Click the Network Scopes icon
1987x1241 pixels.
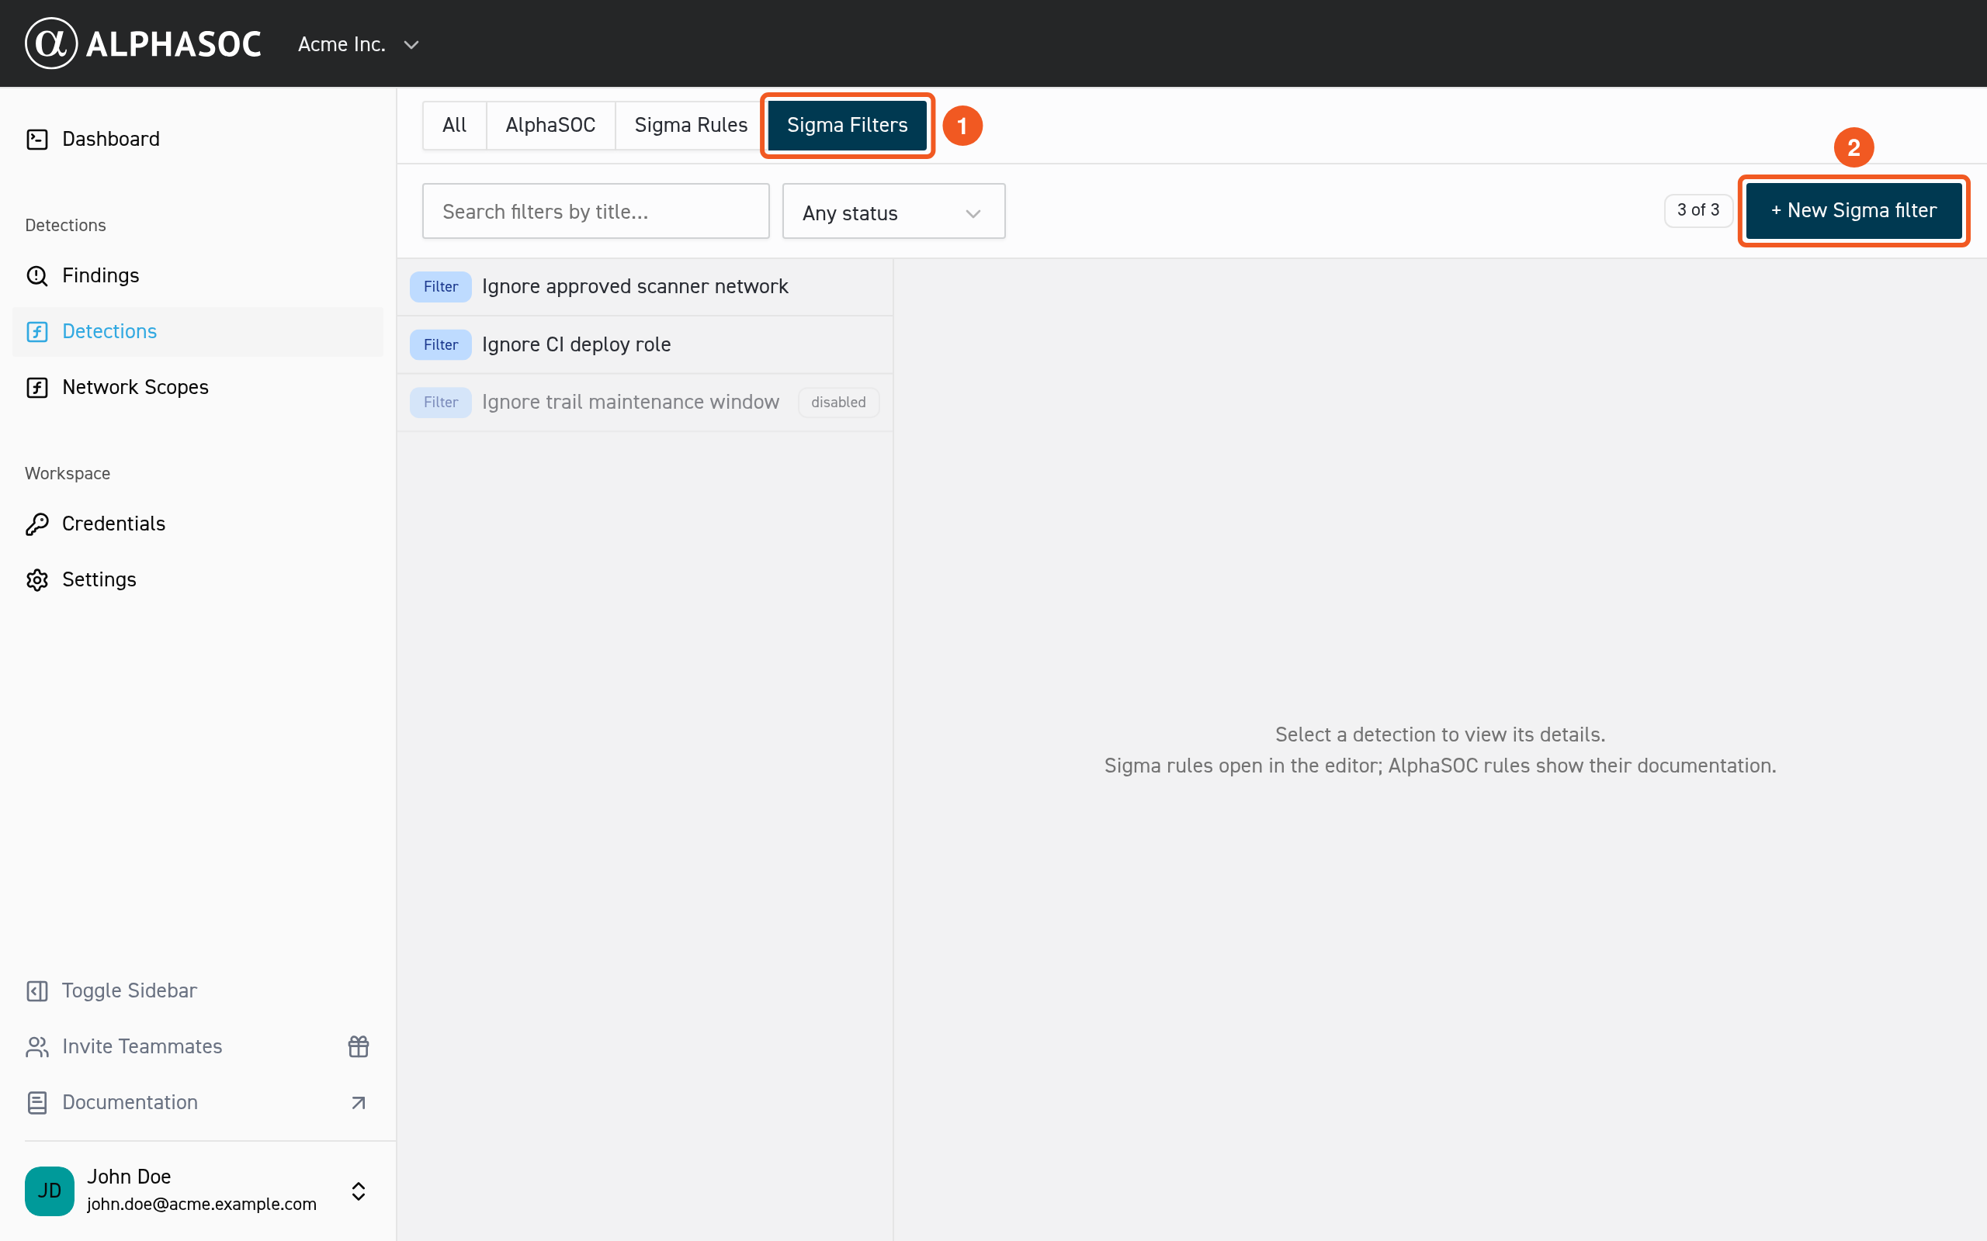pyautogui.click(x=37, y=387)
